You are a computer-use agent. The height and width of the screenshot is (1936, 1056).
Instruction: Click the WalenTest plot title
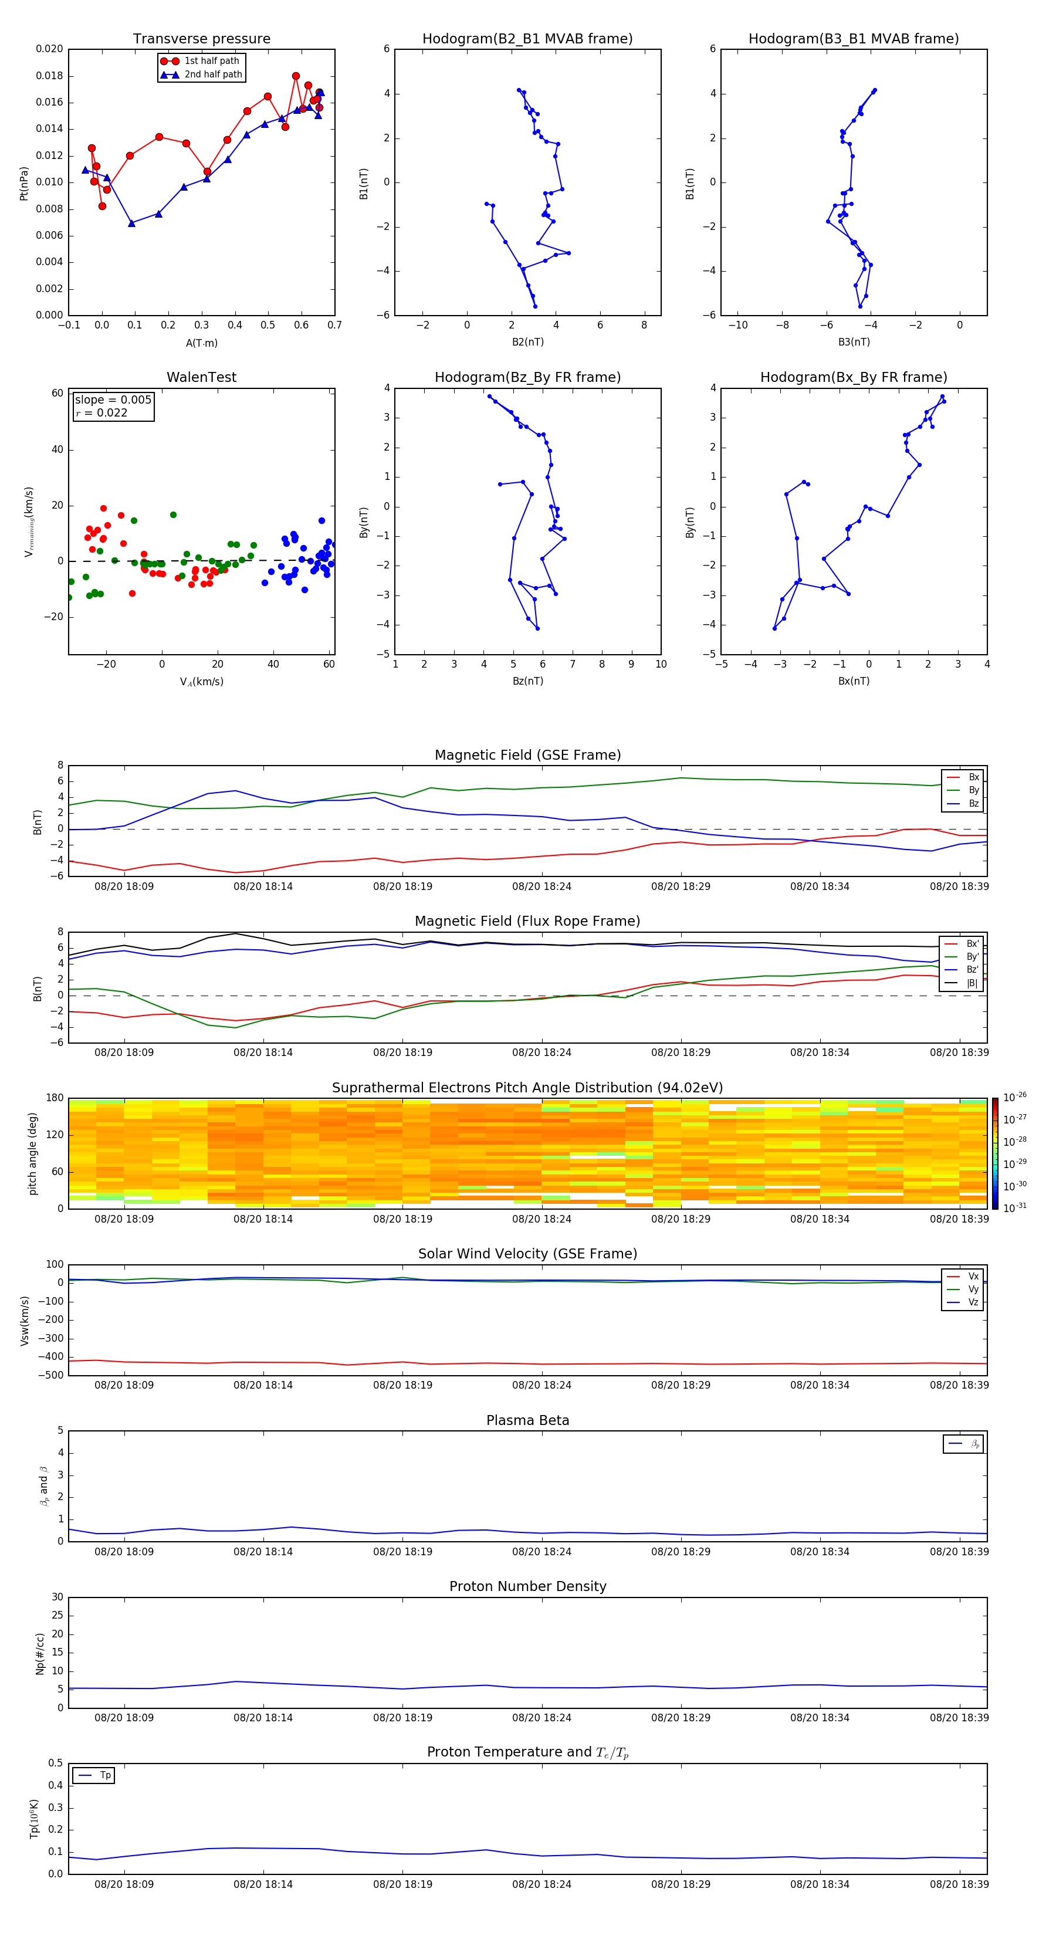tap(201, 377)
